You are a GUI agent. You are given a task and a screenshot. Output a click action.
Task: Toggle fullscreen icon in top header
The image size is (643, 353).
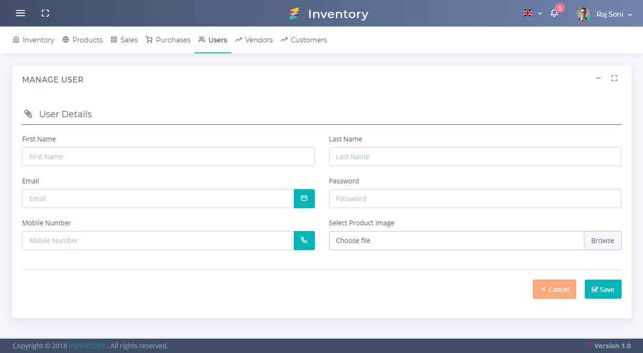pyautogui.click(x=45, y=13)
